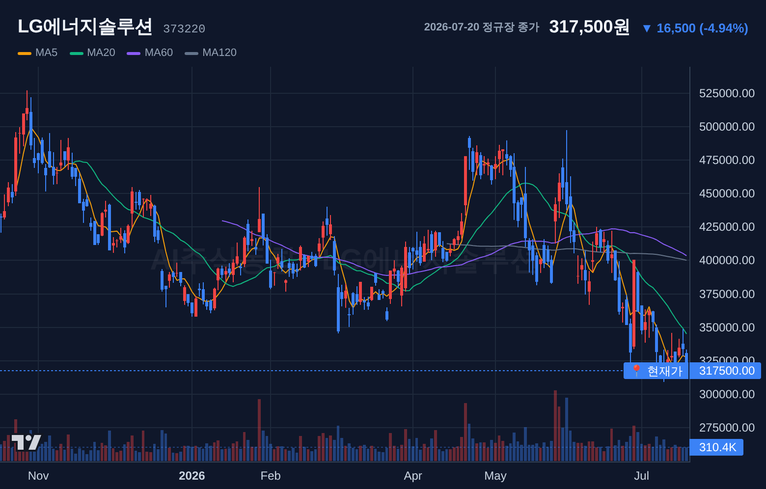Click the red pin icon beside 현재가
This screenshot has width=766, height=489.
click(636, 371)
